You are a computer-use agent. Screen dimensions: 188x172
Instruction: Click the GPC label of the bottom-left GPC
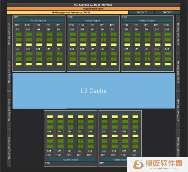pos(47,163)
